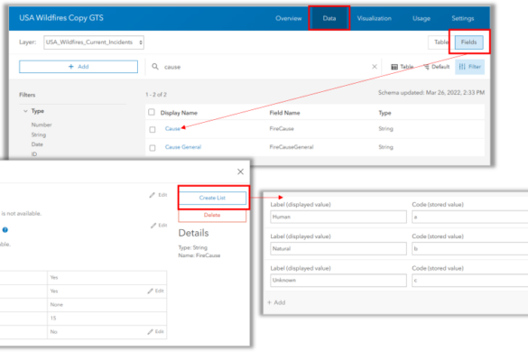The width and height of the screenshot is (528, 352).
Task: Open the Overview tab
Action: click(x=288, y=18)
